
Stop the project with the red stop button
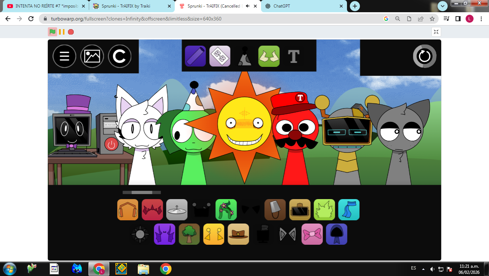pyautogui.click(x=71, y=32)
